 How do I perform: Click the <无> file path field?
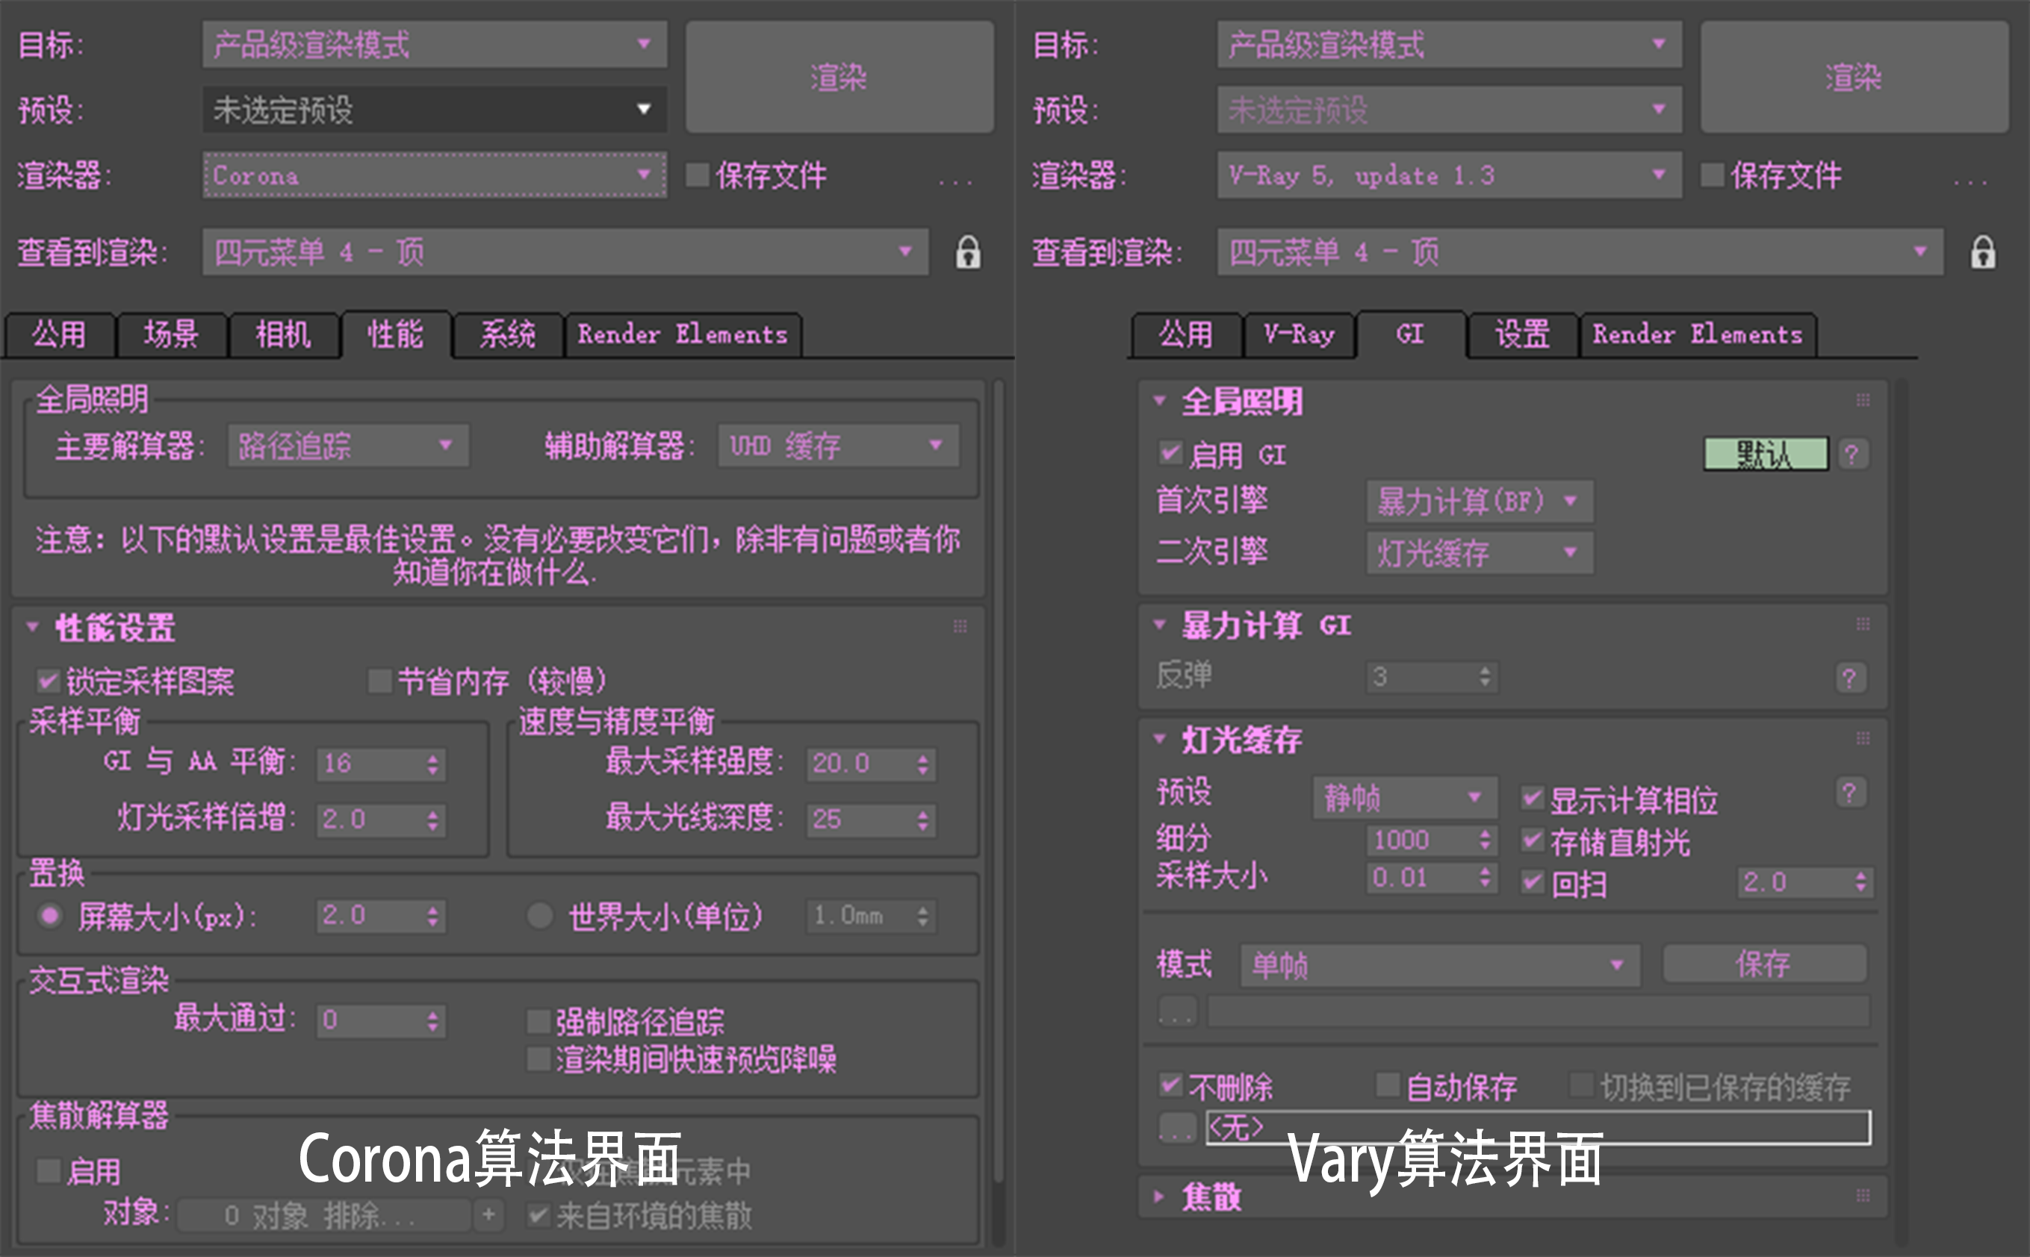coord(1539,1128)
